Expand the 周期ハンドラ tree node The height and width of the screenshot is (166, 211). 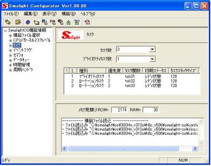(x=10, y=70)
